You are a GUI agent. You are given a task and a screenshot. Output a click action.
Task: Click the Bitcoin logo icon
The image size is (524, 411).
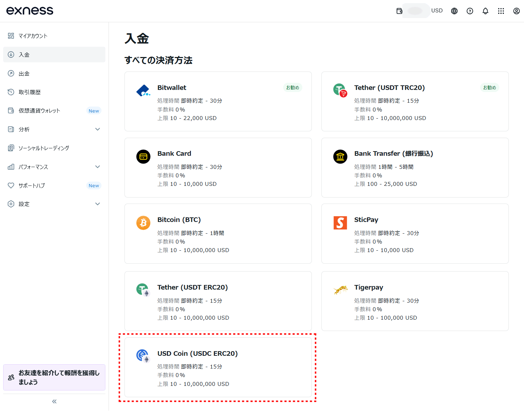click(143, 223)
